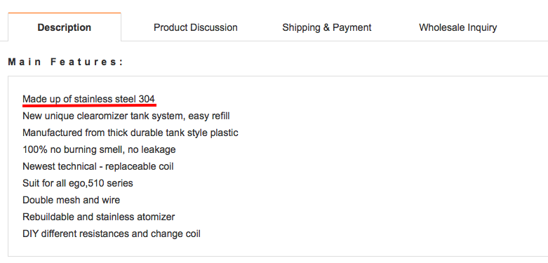Screen dimensions: 548x263
Task: Click the 'Double mesh and wire' line
Action: point(72,200)
